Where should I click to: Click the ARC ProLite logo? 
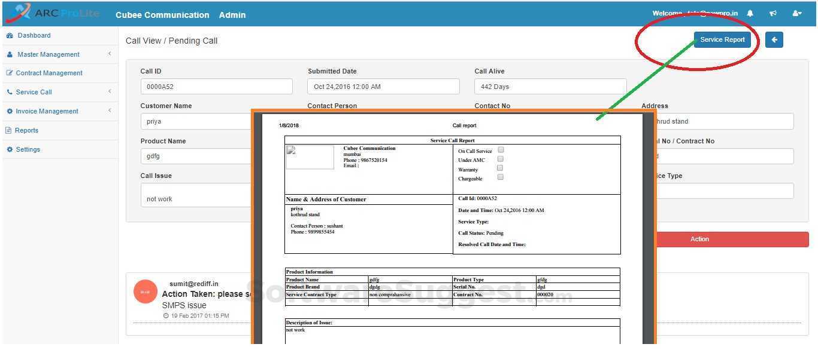click(x=54, y=13)
